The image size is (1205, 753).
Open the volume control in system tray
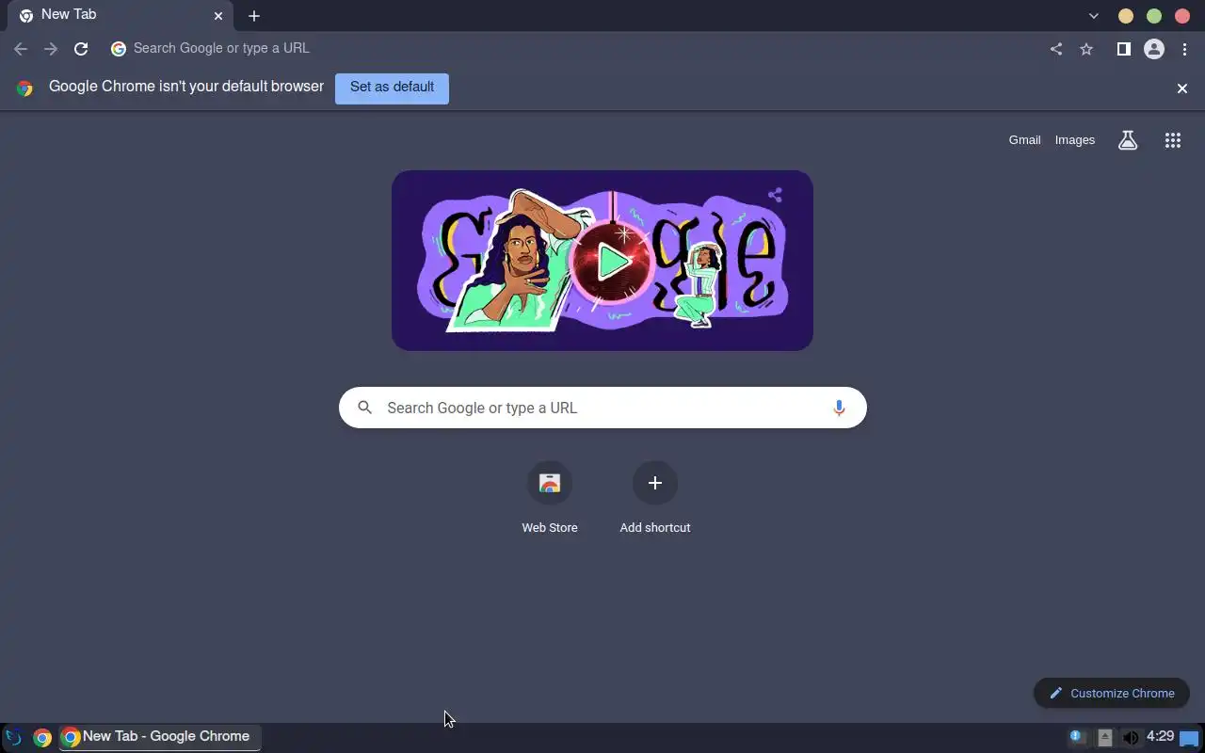point(1131,738)
